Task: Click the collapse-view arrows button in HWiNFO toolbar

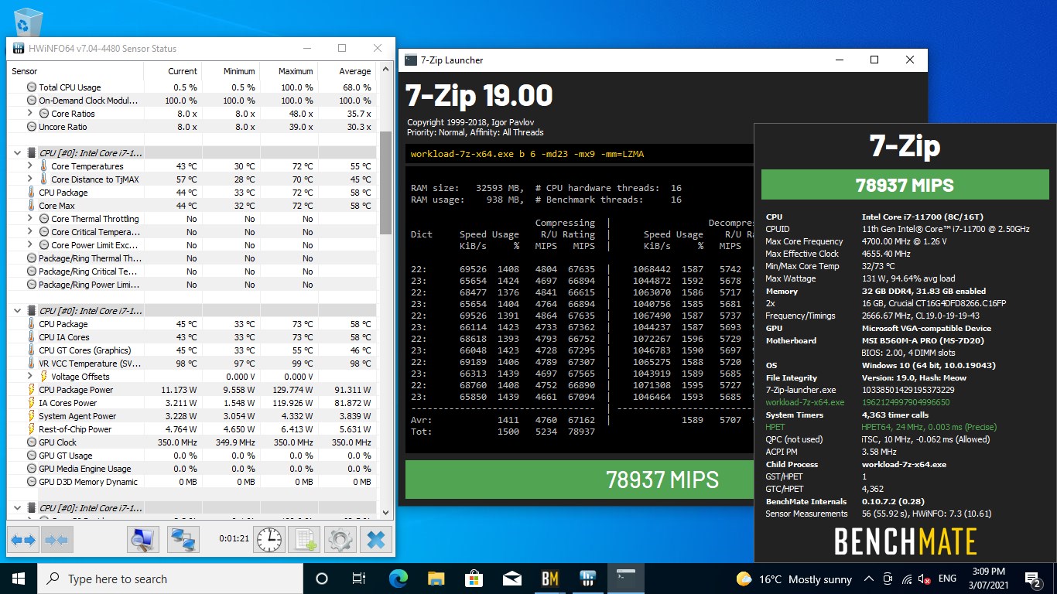Action: pos(57,540)
